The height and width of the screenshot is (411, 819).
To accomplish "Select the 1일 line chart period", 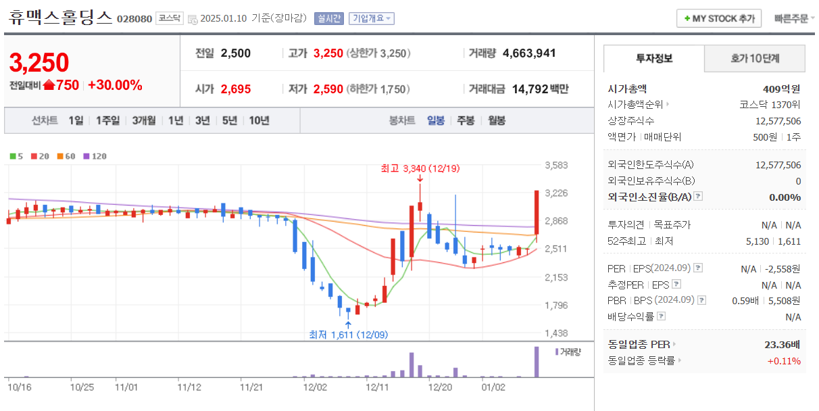I will click(76, 120).
